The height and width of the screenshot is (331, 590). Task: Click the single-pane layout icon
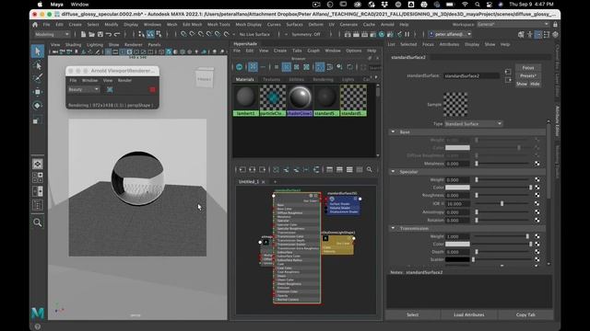point(38,164)
